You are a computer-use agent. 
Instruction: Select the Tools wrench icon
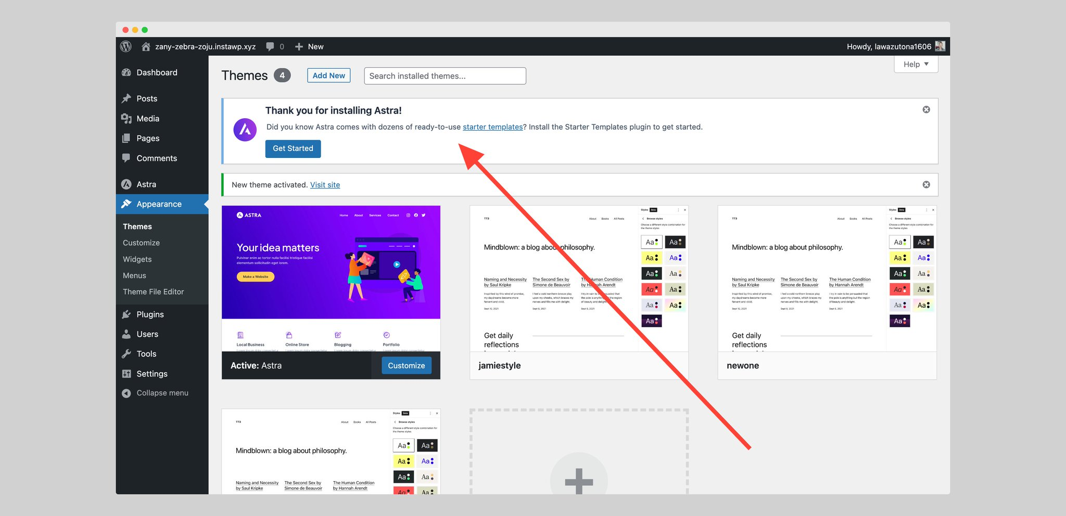126,354
